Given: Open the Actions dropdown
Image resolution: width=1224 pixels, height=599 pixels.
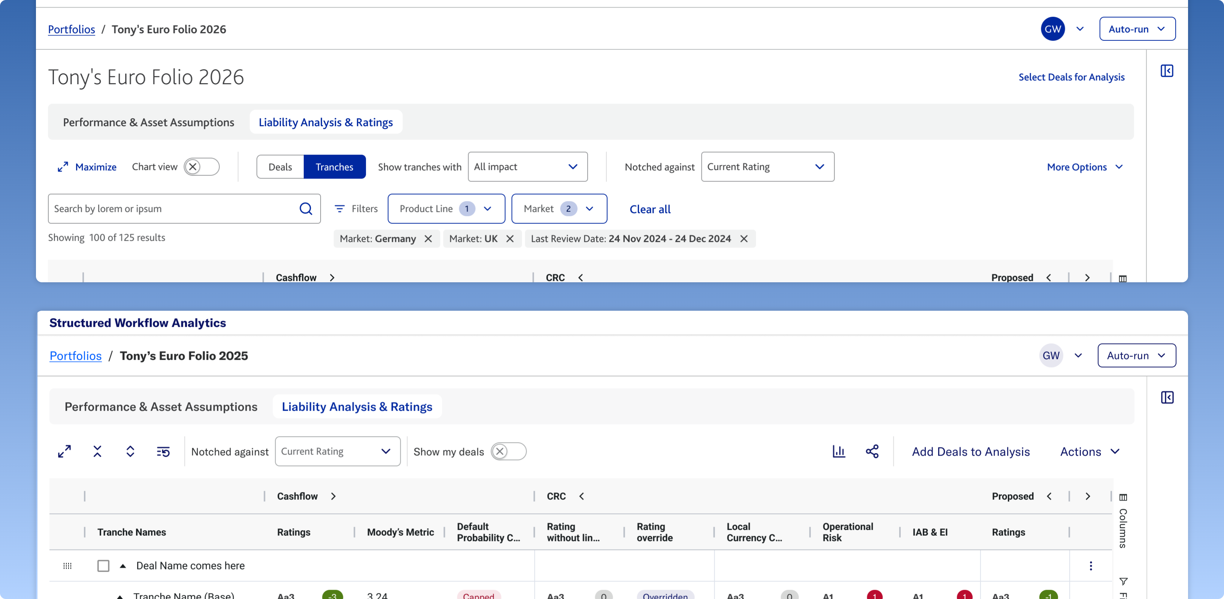Looking at the screenshot, I should [x=1090, y=452].
